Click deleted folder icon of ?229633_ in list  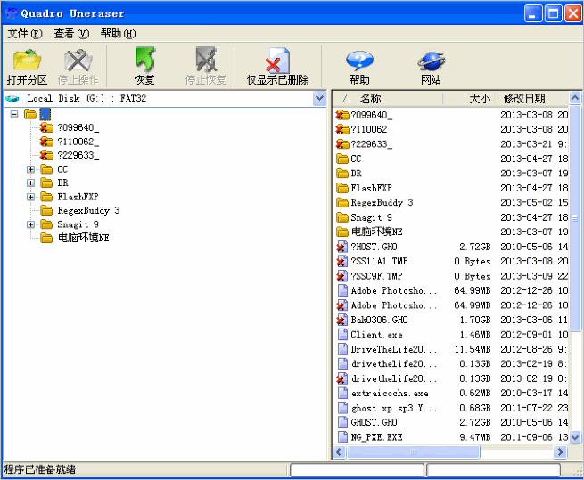pos(341,144)
